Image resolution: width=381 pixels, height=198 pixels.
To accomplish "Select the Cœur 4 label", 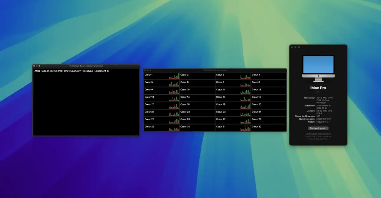I will coord(256,75).
